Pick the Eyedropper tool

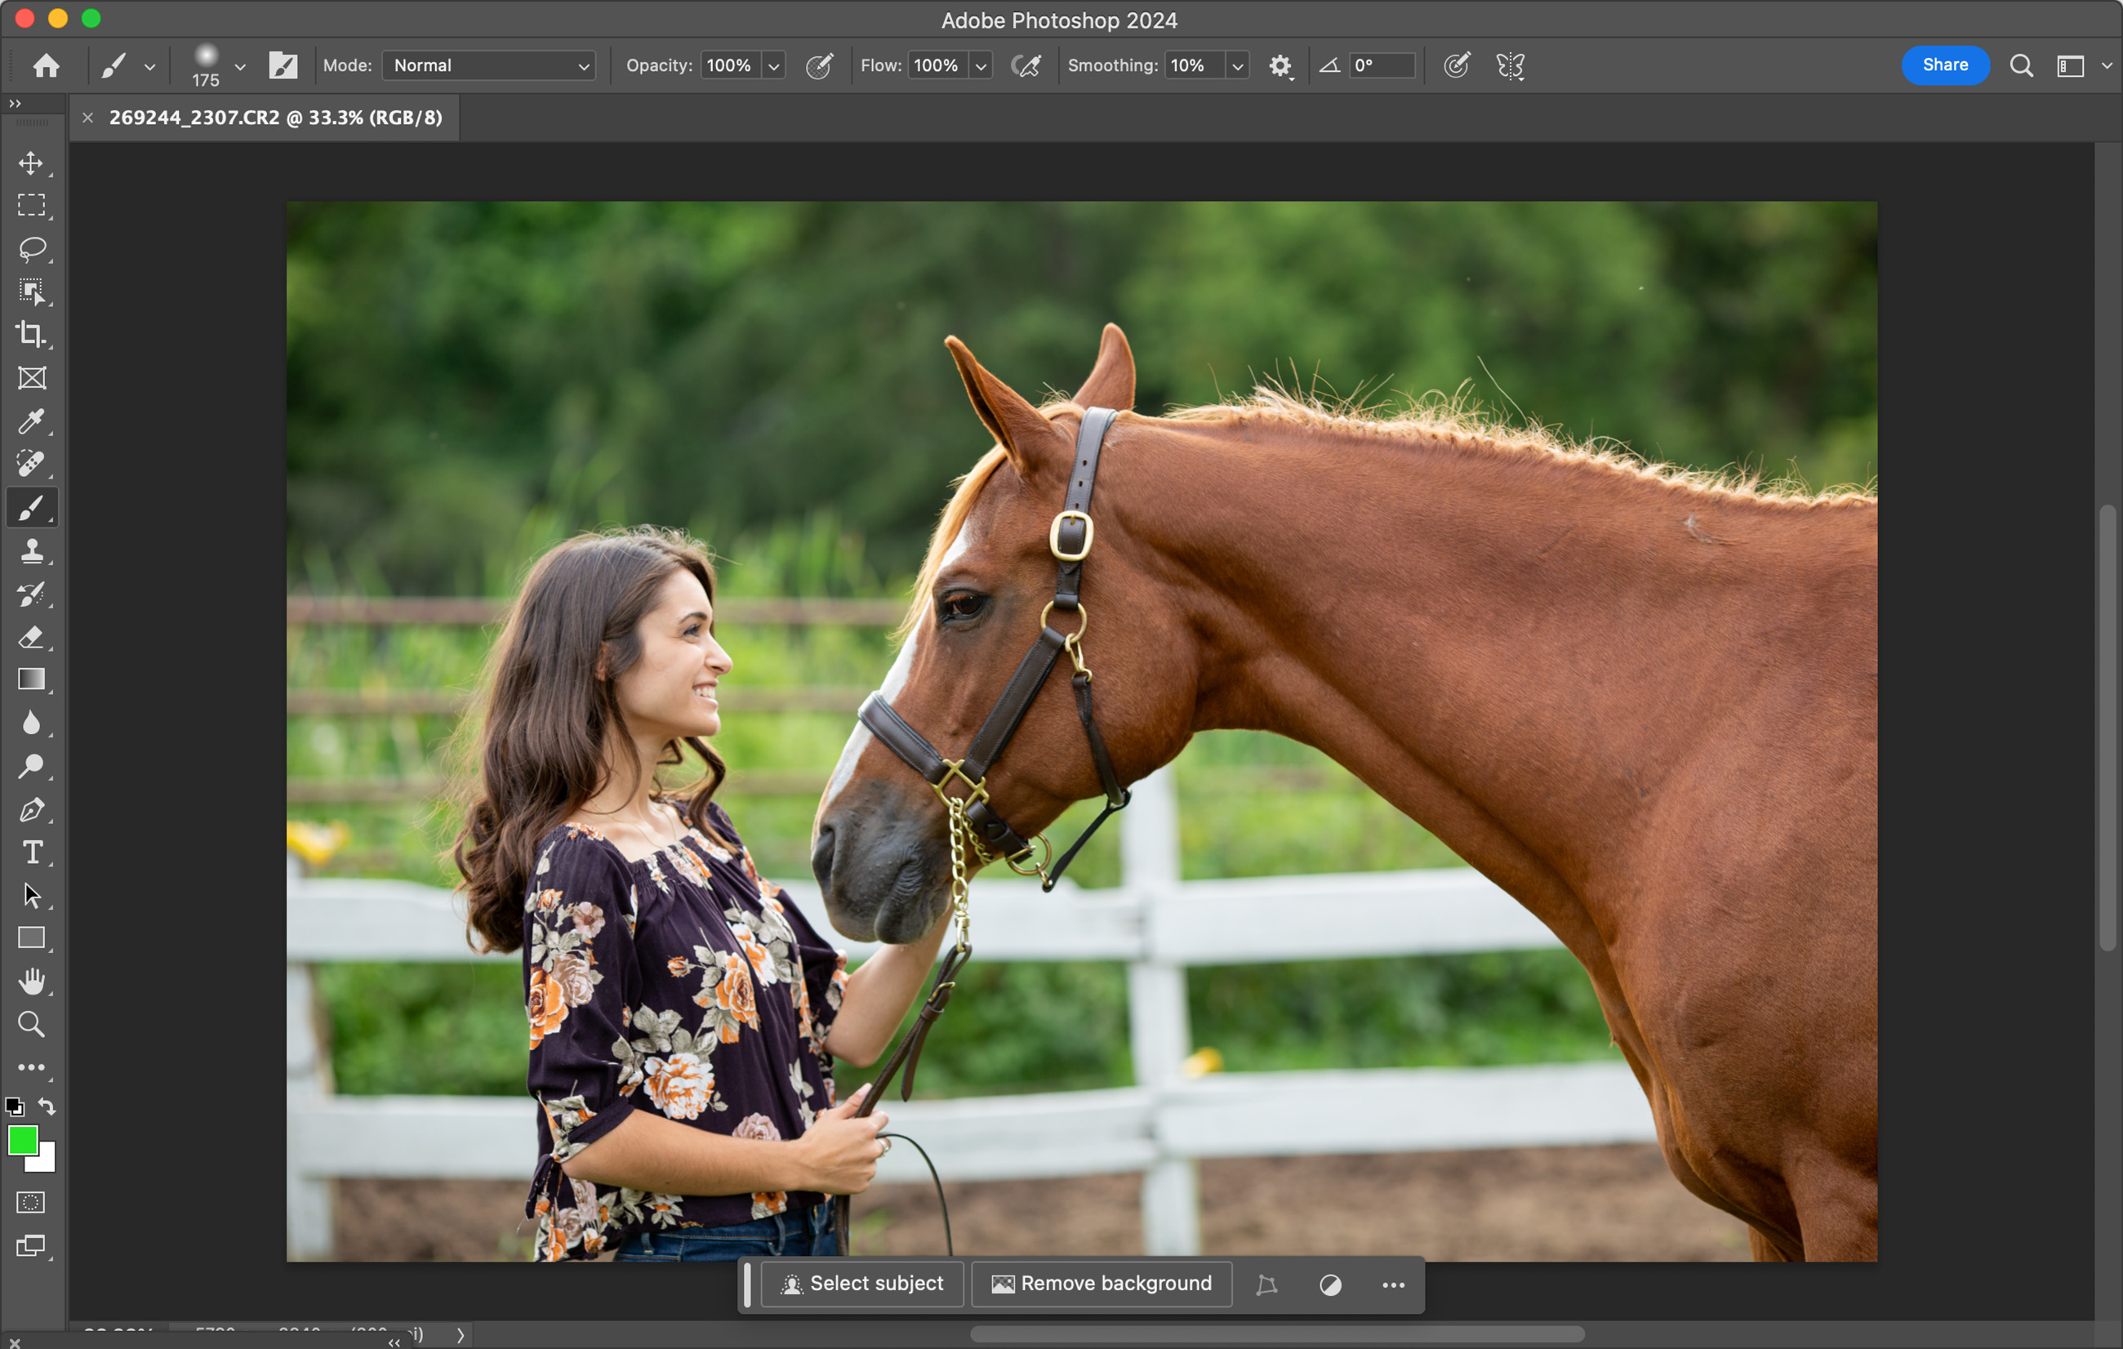pyautogui.click(x=32, y=421)
